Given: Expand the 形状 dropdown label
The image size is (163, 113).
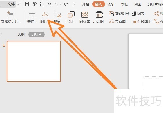Looking at the screenshot, I should click(71, 22).
